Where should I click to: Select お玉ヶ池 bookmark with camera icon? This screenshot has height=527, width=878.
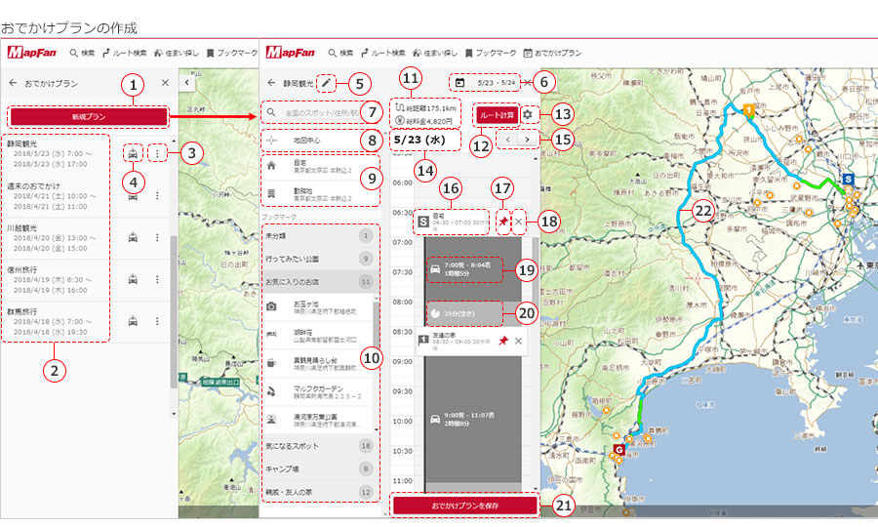(317, 306)
